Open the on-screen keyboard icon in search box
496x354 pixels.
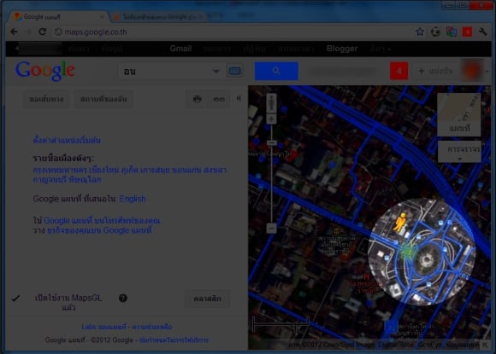(x=234, y=71)
